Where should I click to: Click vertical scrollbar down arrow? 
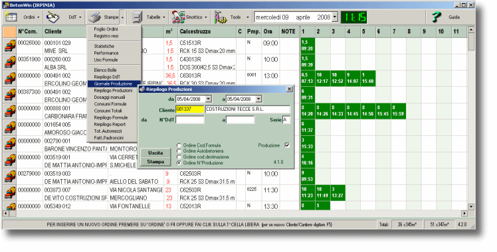(471, 207)
